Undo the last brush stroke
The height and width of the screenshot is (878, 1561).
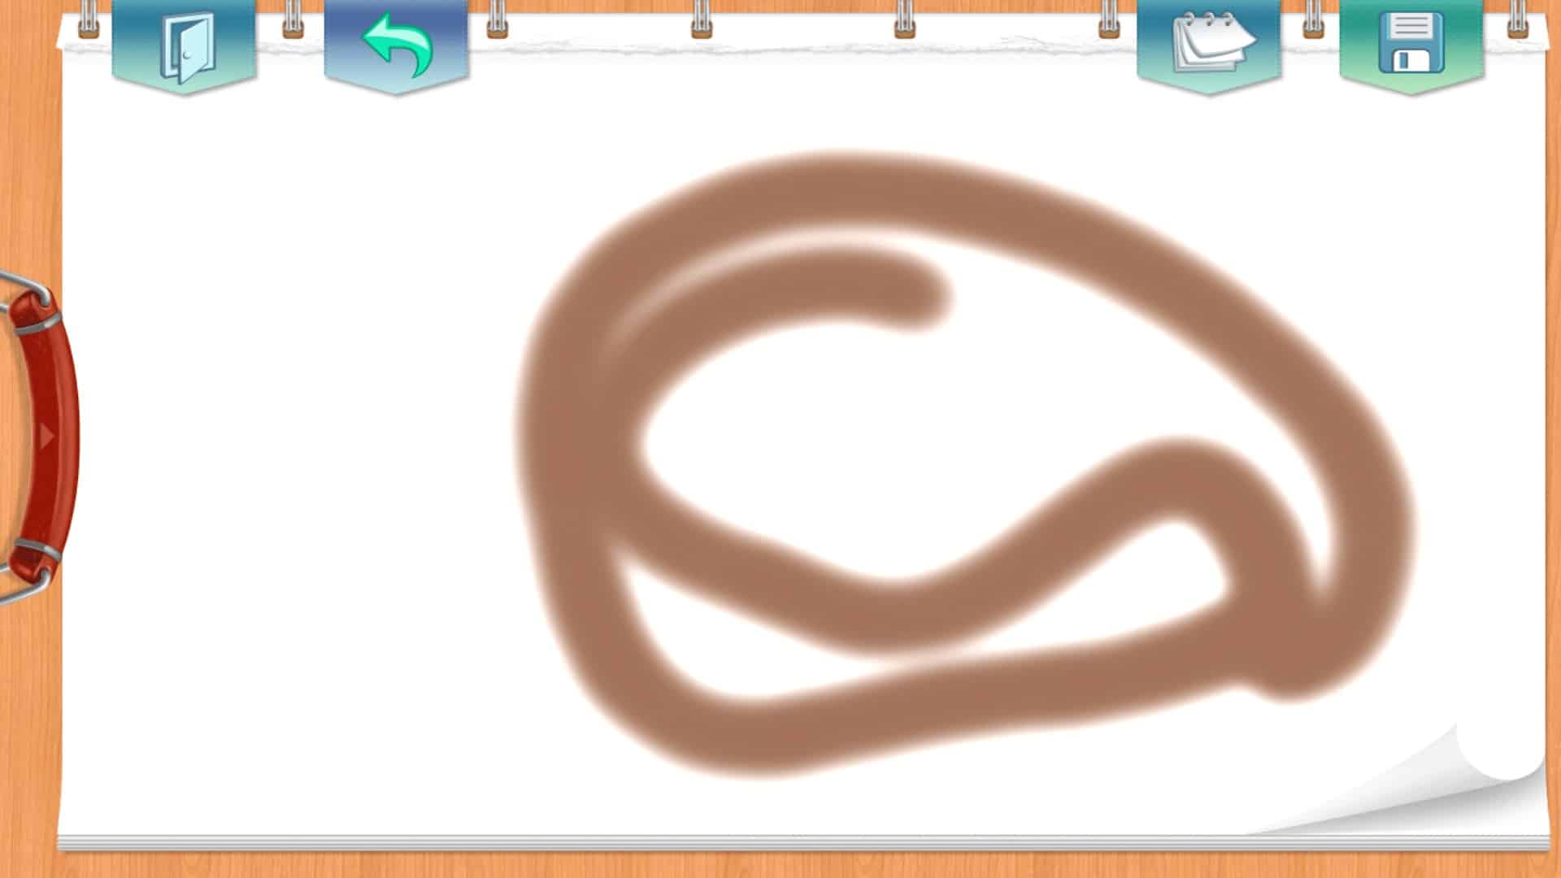[396, 45]
